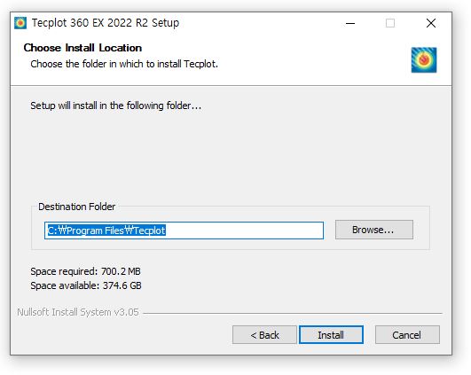
Task: Click the 'Tecplot 360 EX 2022 R2 Setup' title
Action: (x=106, y=23)
